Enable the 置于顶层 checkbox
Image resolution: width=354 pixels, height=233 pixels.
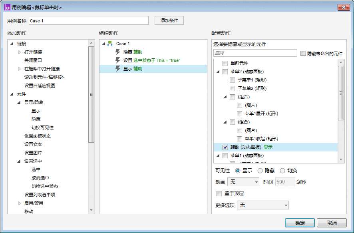point(219,193)
